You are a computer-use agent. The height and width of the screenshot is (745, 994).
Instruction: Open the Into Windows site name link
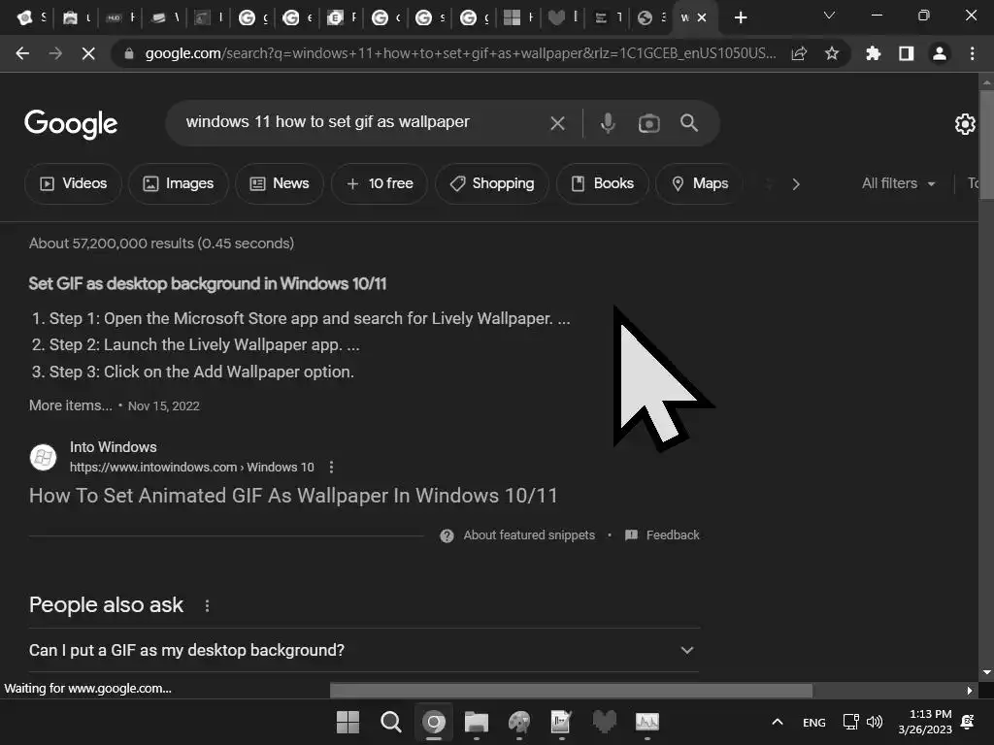pyautogui.click(x=113, y=447)
